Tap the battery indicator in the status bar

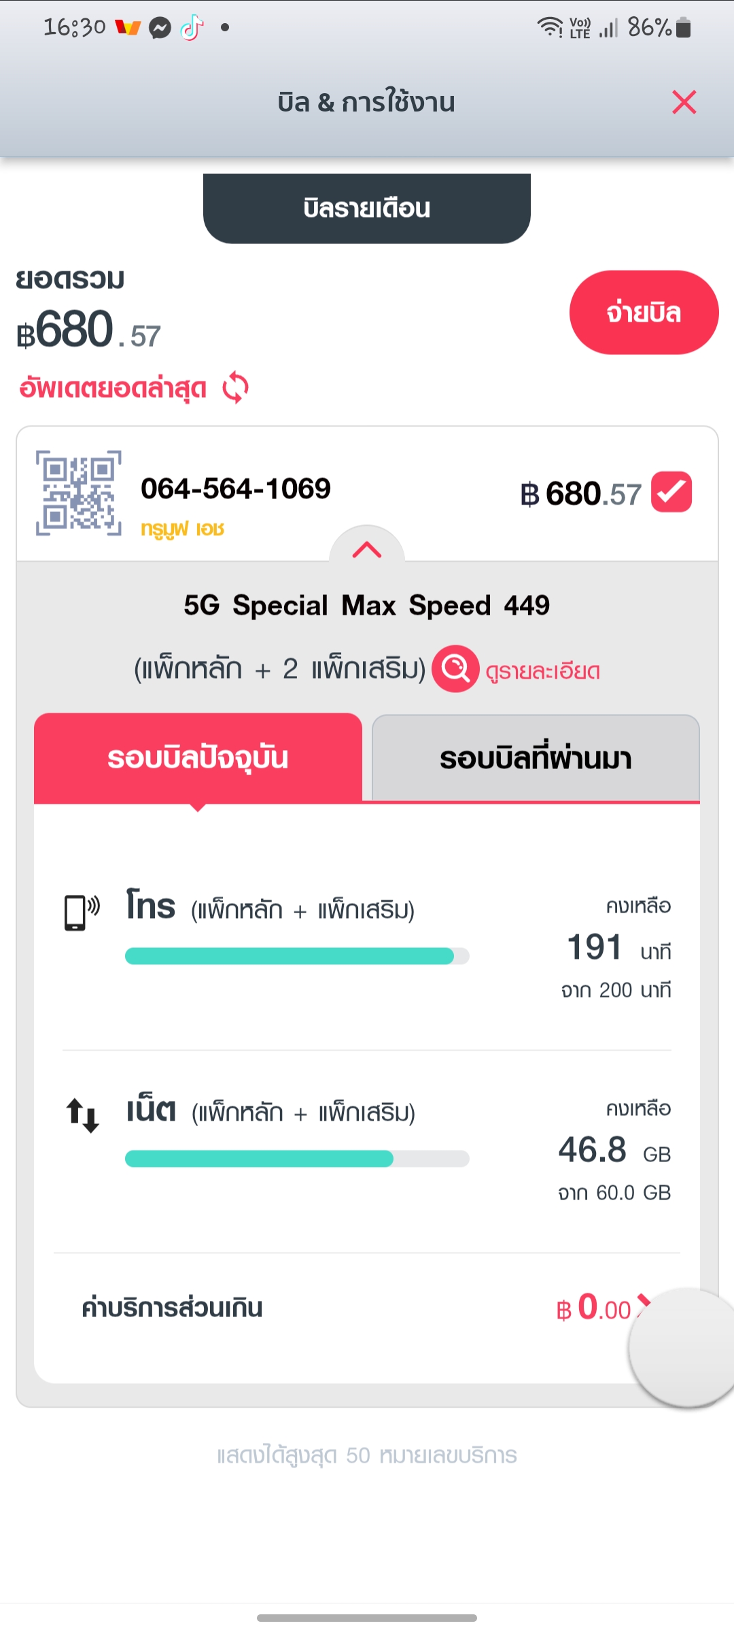tap(684, 28)
